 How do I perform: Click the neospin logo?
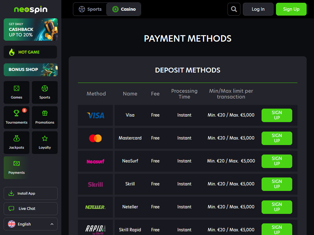31,9
